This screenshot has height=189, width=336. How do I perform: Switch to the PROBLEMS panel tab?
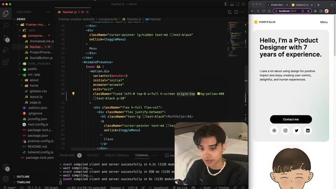[67, 155]
